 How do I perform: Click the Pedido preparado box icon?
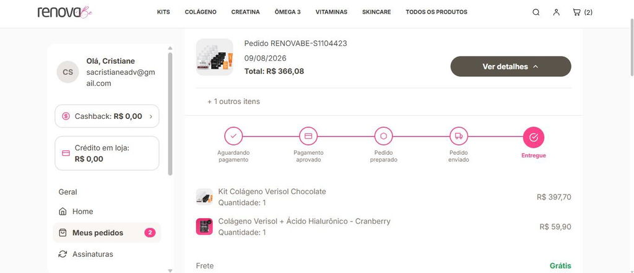point(383,136)
